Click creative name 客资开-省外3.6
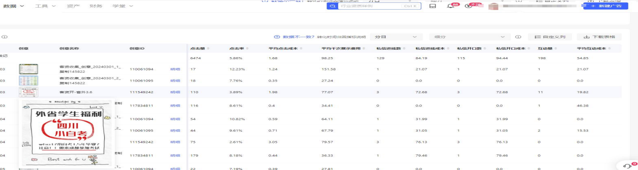Viewport: 638px width, 170px height. coord(76,92)
